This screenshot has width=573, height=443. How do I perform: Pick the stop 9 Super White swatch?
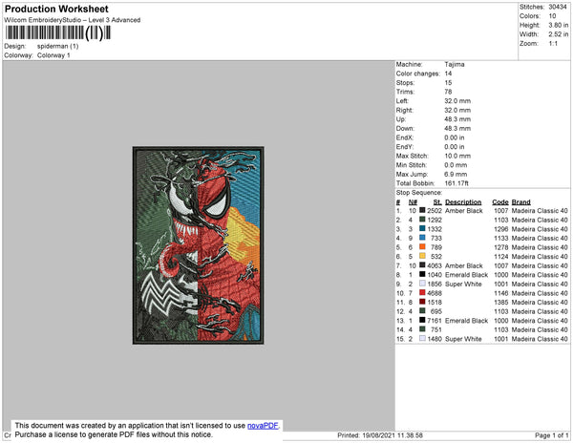pos(422,284)
